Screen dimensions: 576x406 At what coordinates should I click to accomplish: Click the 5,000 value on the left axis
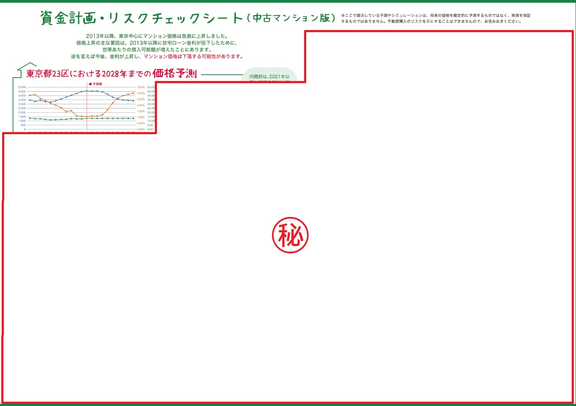point(22,87)
